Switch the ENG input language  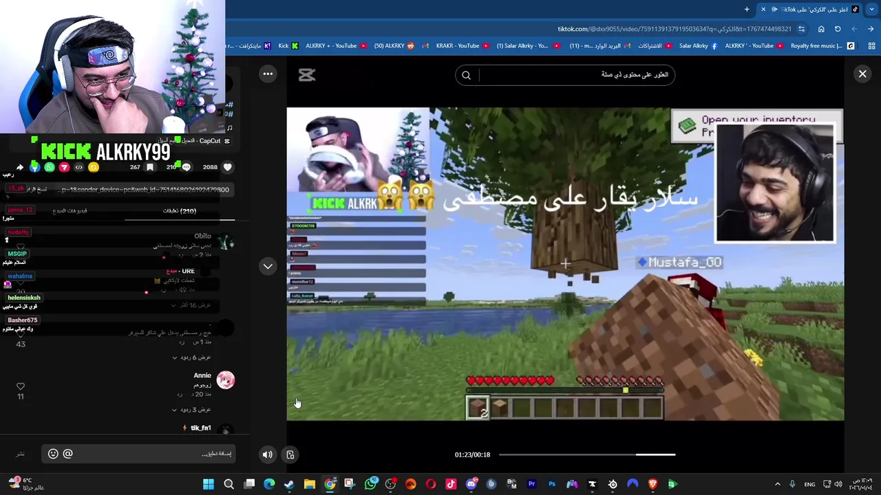tap(810, 484)
